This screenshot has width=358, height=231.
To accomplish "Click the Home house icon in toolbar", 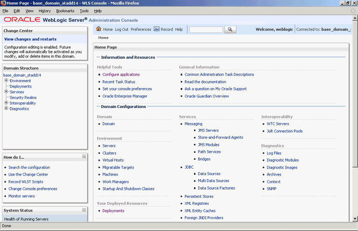I will (99, 29).
